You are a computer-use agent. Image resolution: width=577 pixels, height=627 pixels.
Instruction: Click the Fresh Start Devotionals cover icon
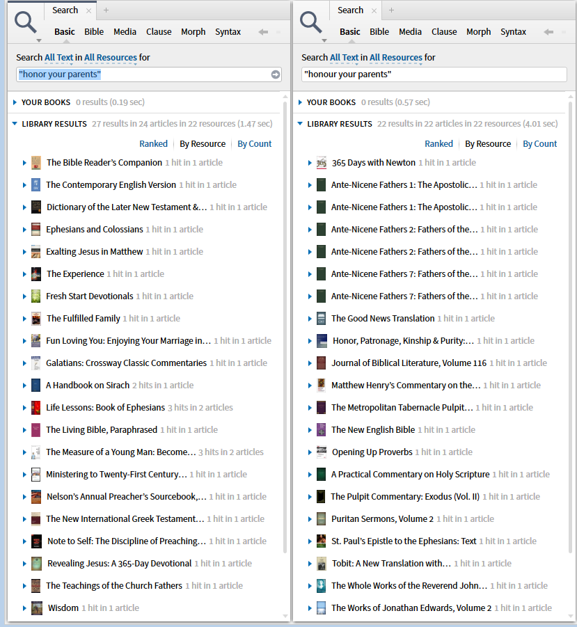coord(36,296)
